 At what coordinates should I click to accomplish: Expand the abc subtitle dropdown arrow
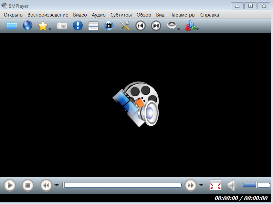click(x=198, y=29)
